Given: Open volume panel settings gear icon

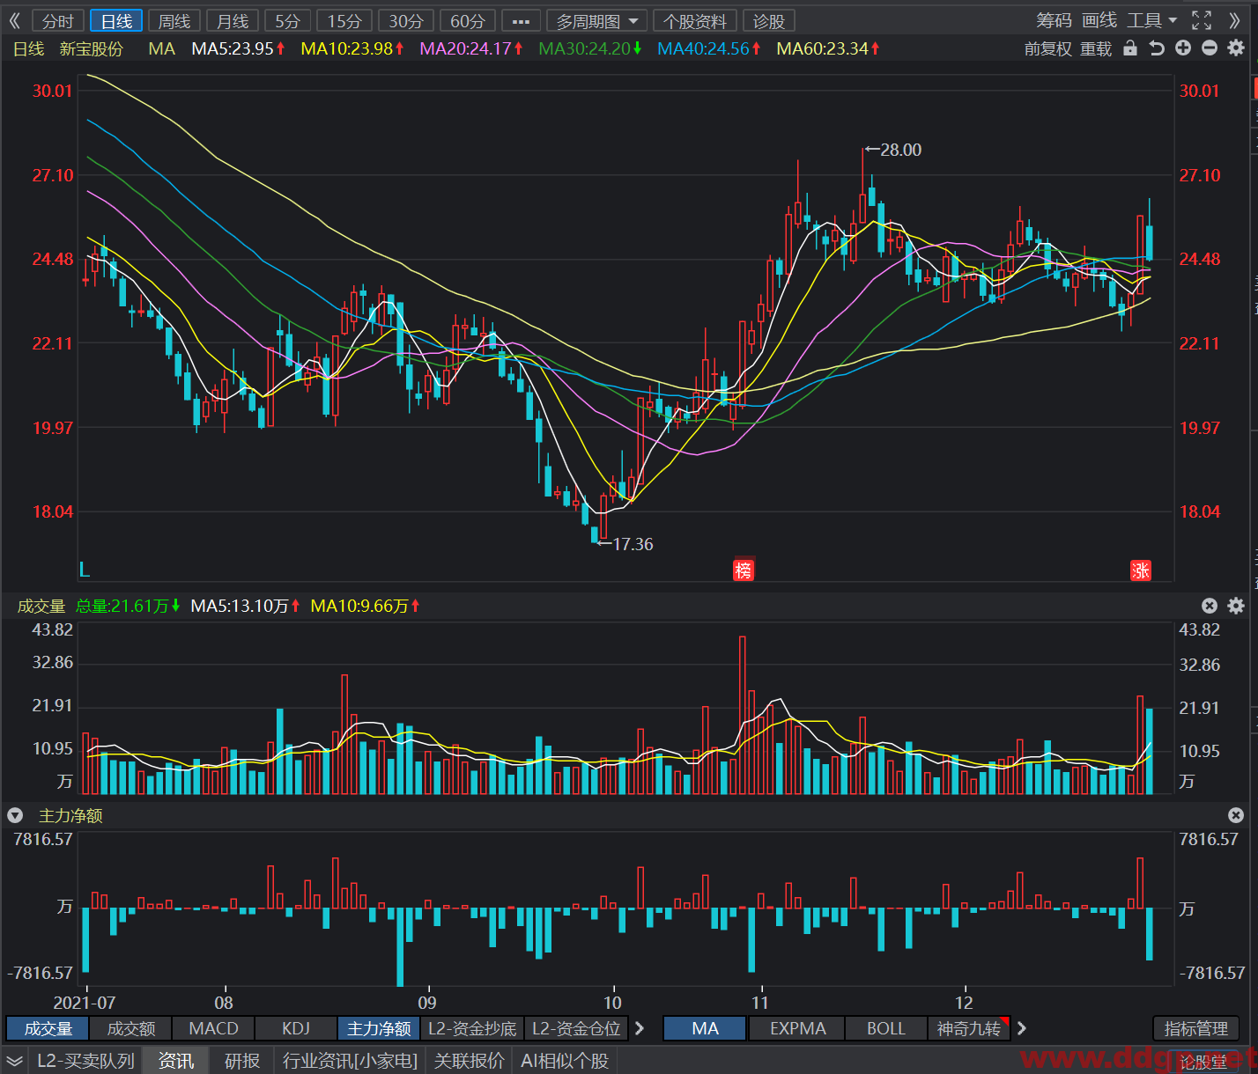Looking at the screenshot, I should [1236, 606].
